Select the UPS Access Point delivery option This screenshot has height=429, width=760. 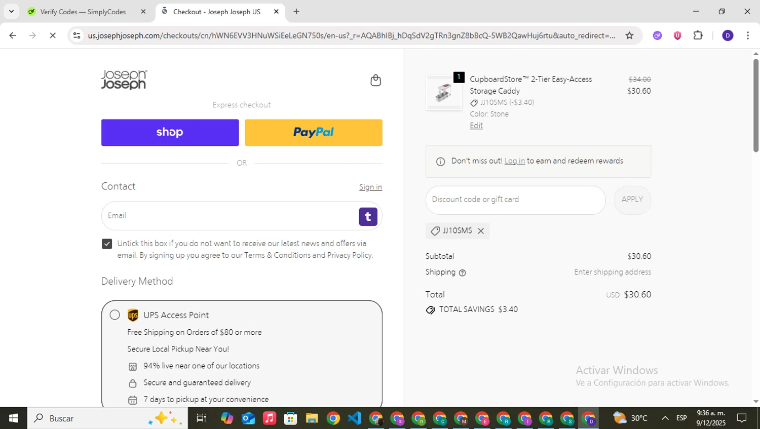click(x=115, y=315)
